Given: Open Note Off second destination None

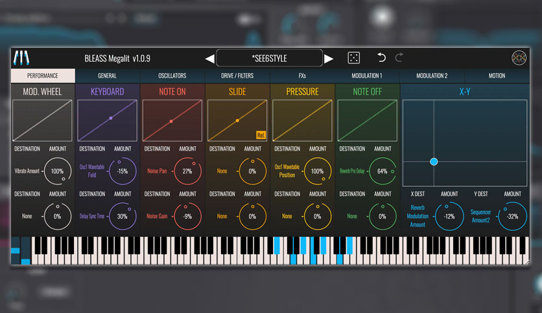Looking at the screenshot, I should point(352,216).
